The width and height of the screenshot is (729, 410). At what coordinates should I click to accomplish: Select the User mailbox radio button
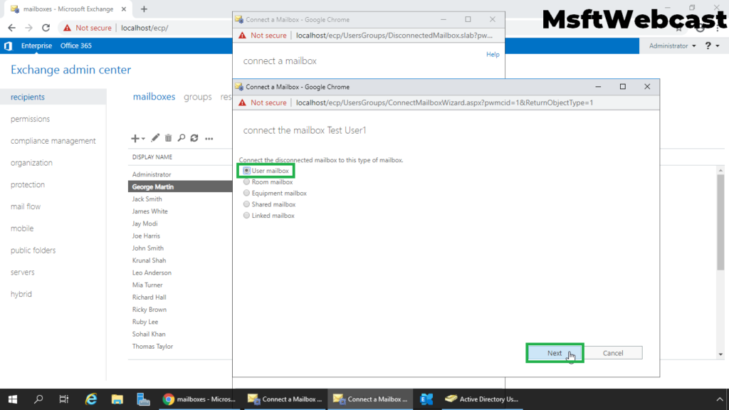click(246, 171)
